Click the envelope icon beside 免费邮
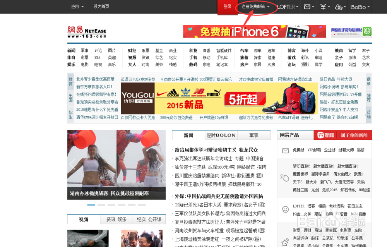387x247 pixels. click(x=285, y=151)
